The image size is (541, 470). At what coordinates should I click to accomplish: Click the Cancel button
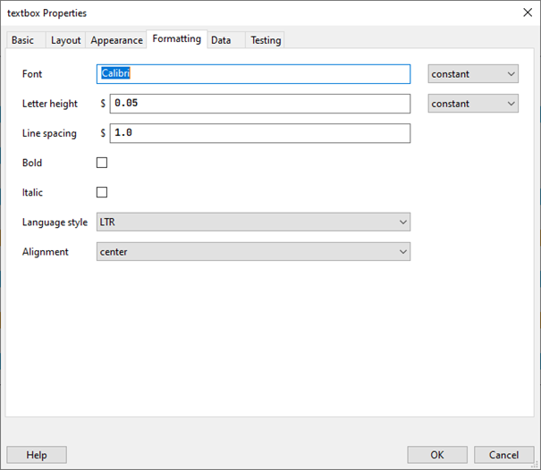[503, 455]
